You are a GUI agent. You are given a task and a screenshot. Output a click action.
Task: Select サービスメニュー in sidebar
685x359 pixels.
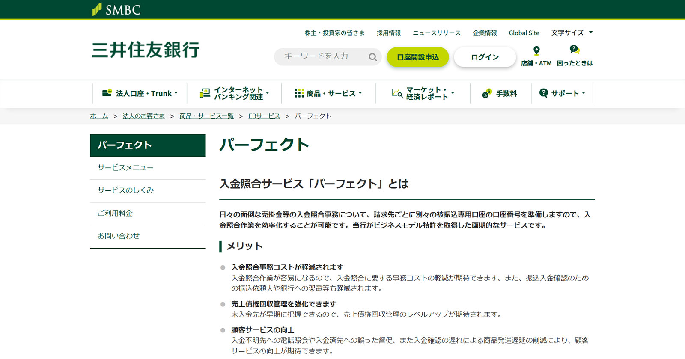click(x=148, y=168)
